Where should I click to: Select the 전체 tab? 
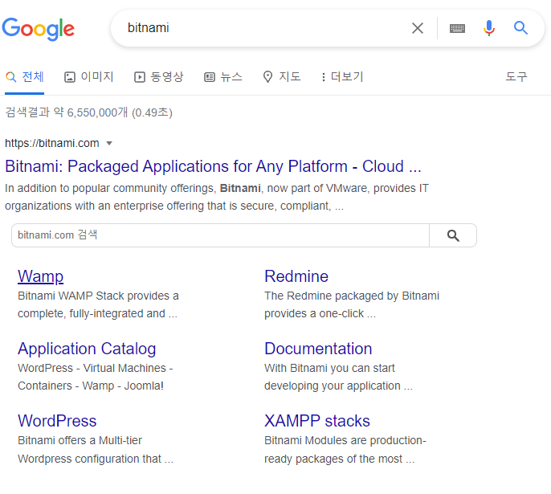(25, 76)
